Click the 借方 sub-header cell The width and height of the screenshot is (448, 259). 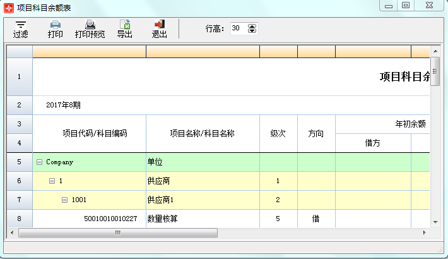click(373, 143)
